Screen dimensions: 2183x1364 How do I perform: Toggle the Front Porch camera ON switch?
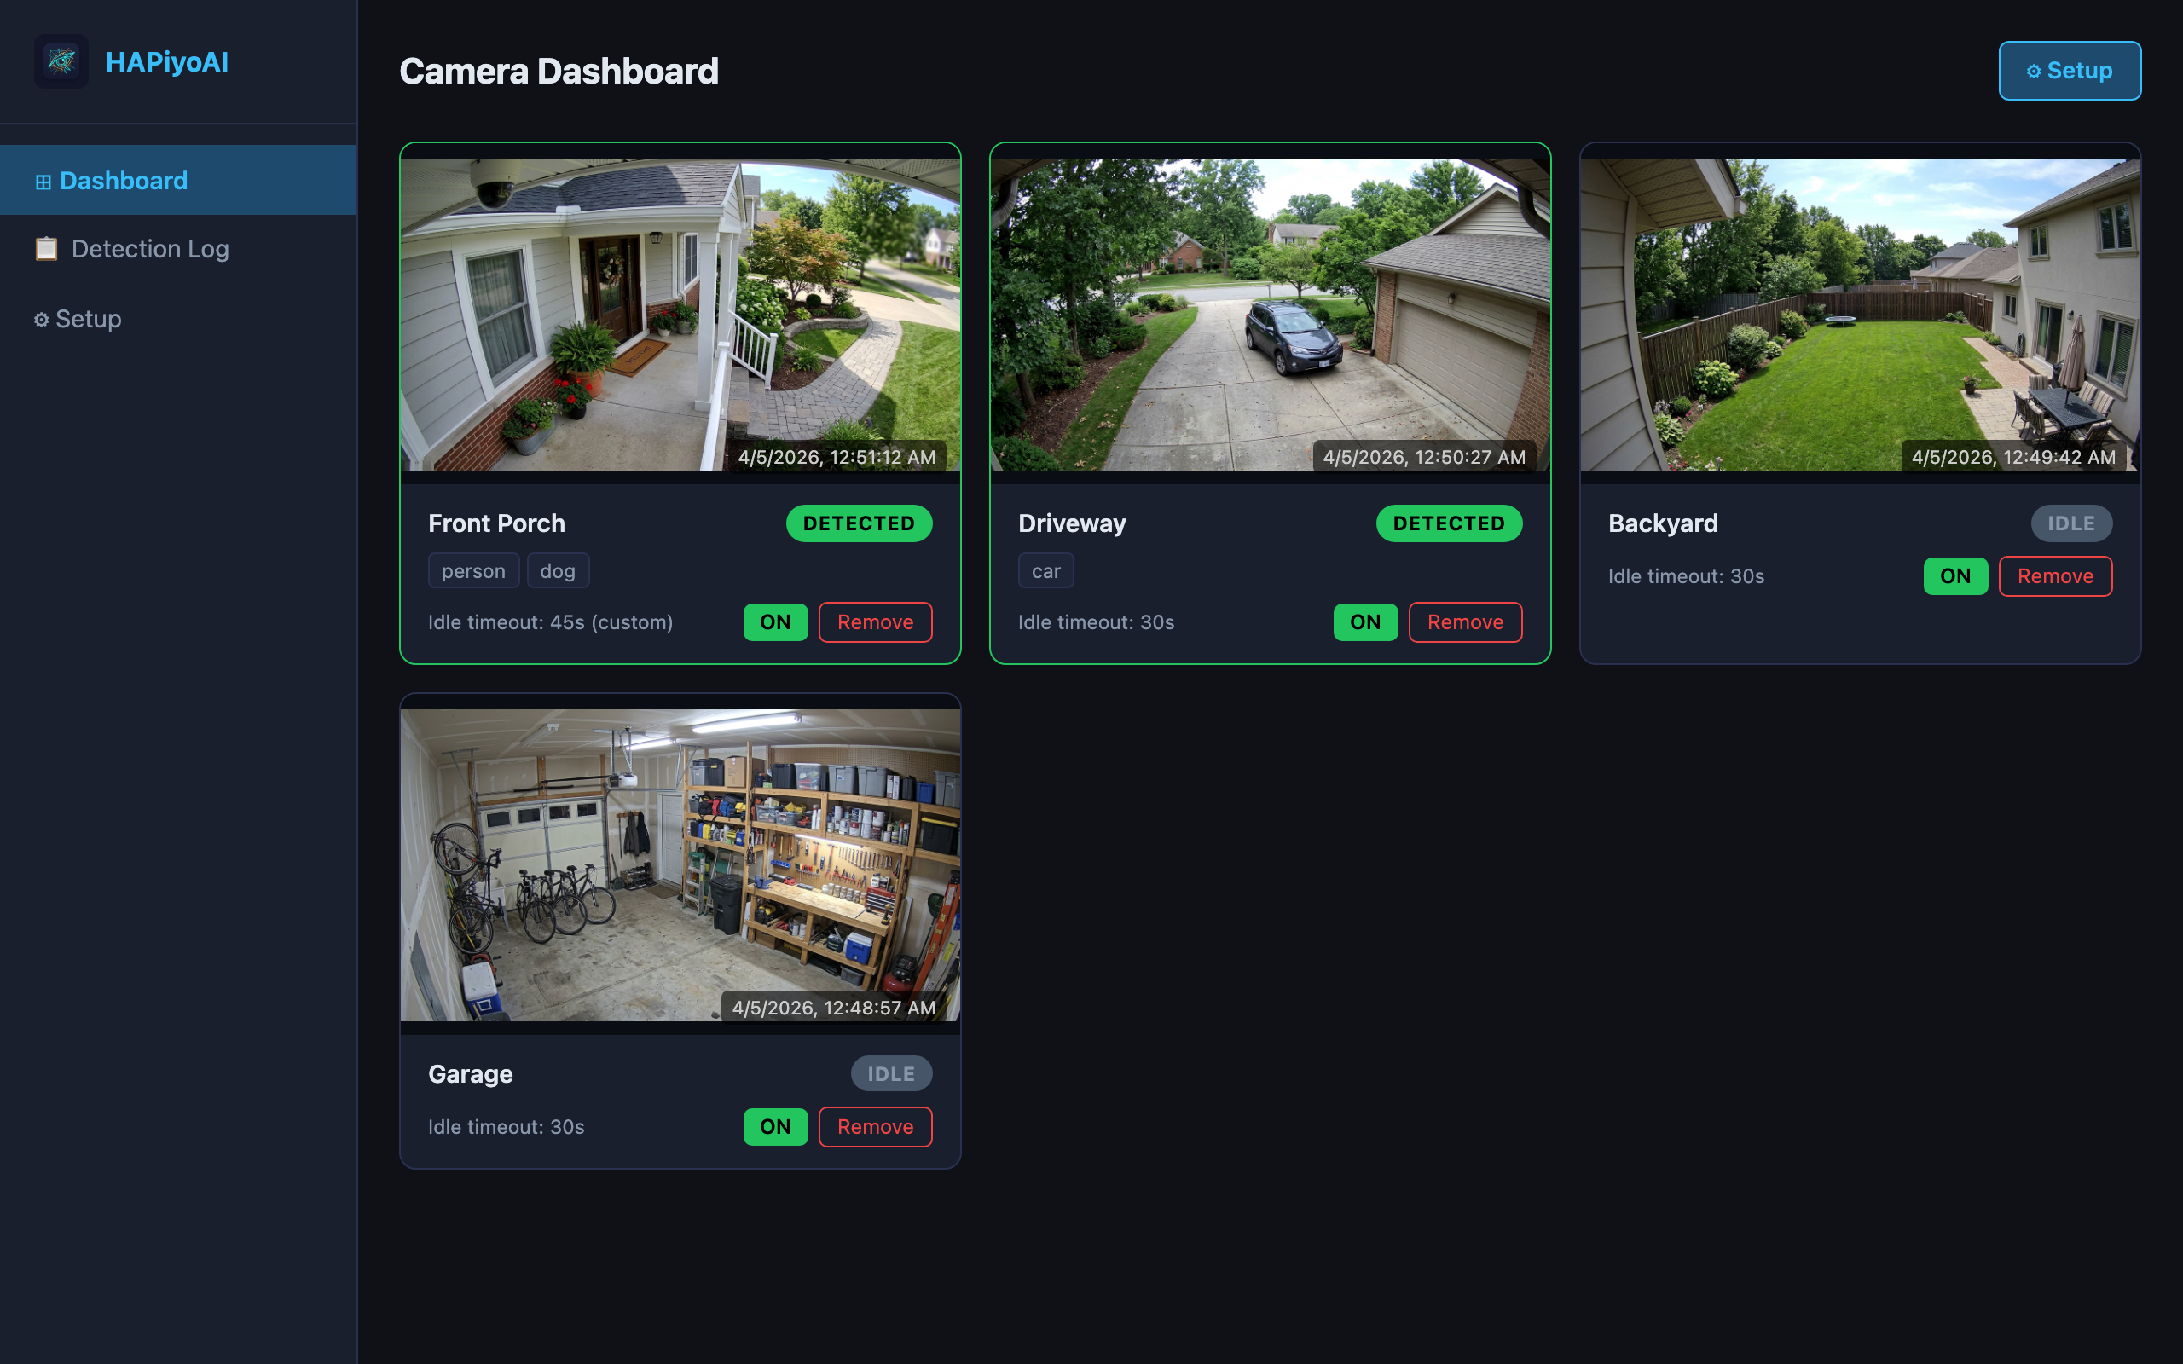[x=775, y=621]
